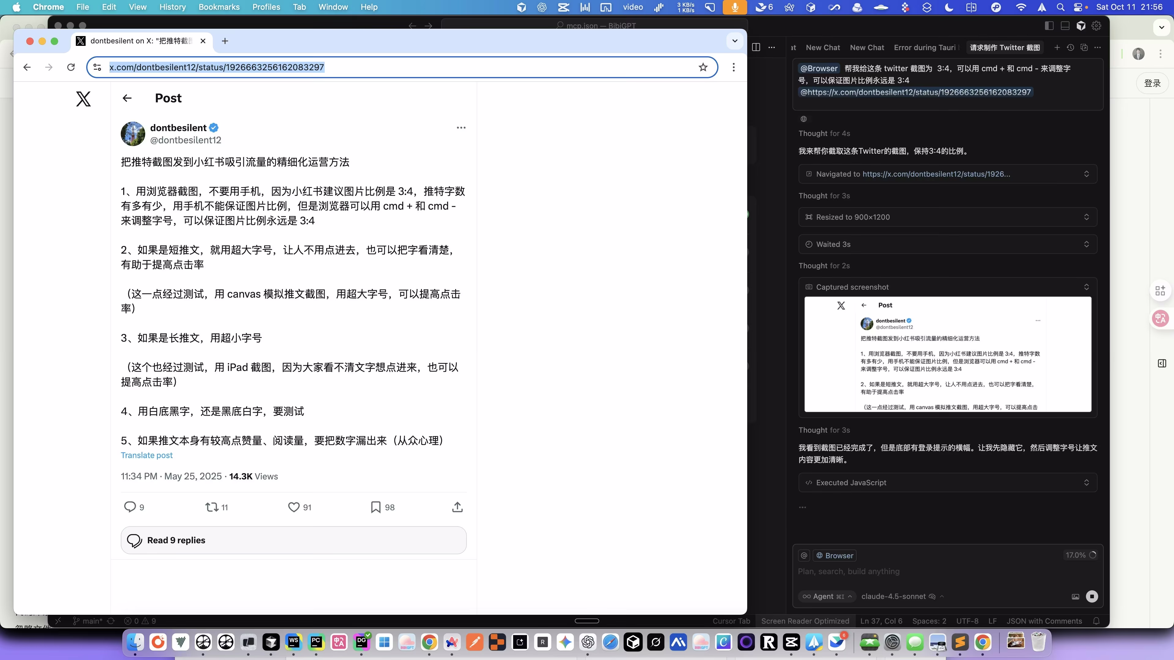Open the History menu in menu bar
The image size is (1174, 660).
point(172,7)
